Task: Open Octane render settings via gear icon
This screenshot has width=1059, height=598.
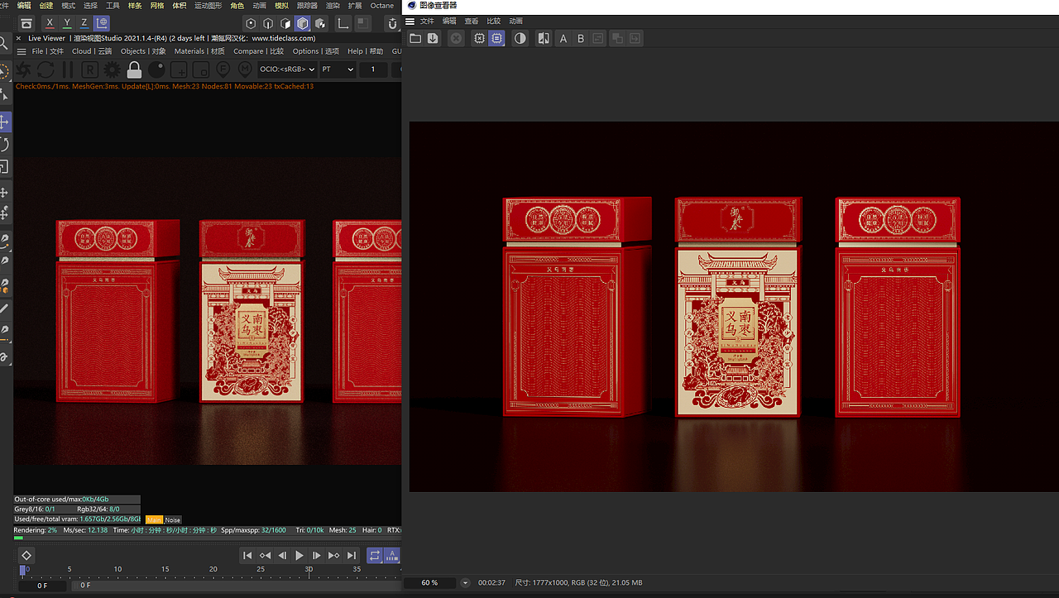Action: [110, 69]
